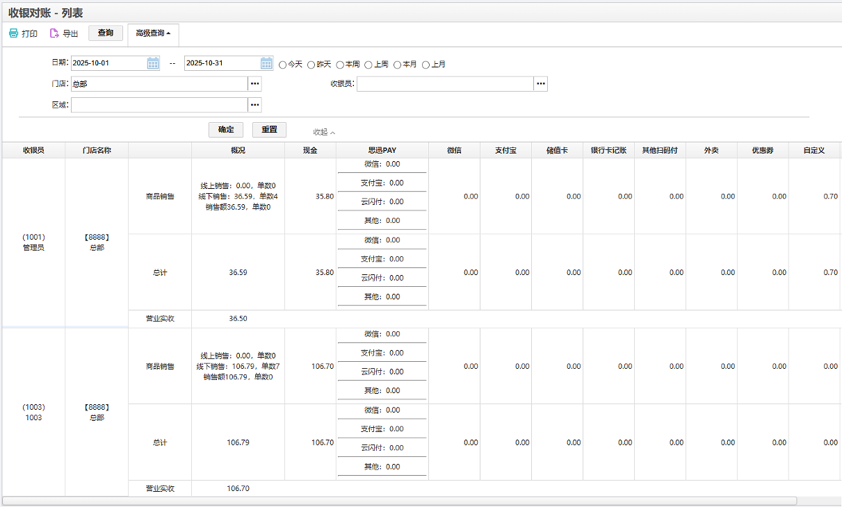
Task: Select the 今天 (today) radio button
Action: [283, 65]
